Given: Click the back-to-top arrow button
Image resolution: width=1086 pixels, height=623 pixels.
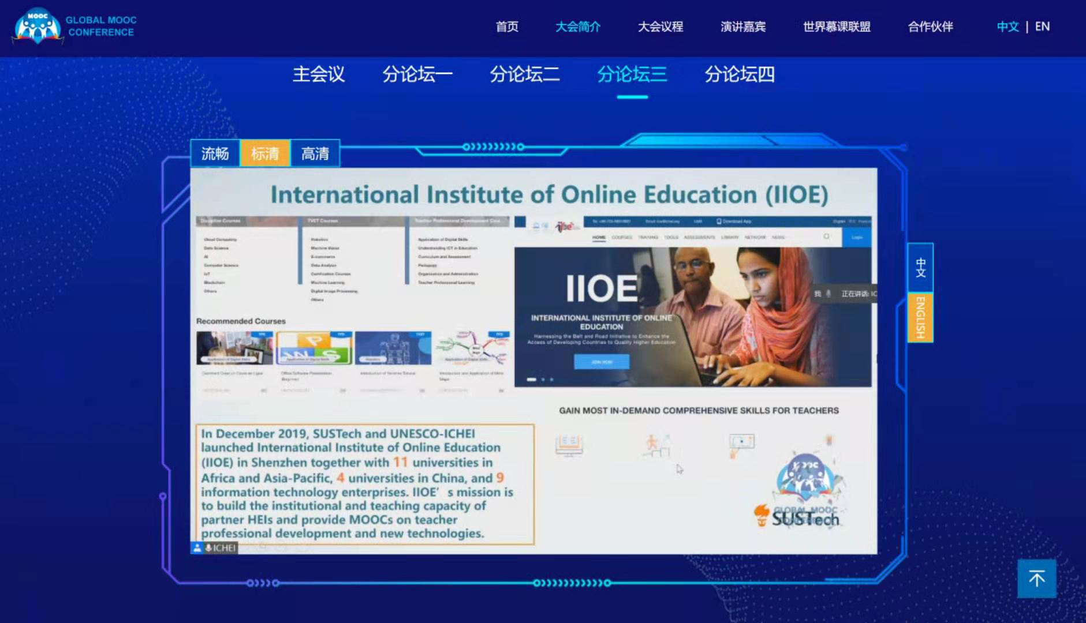Looking at the screenshot, I should click(1037, 578).
